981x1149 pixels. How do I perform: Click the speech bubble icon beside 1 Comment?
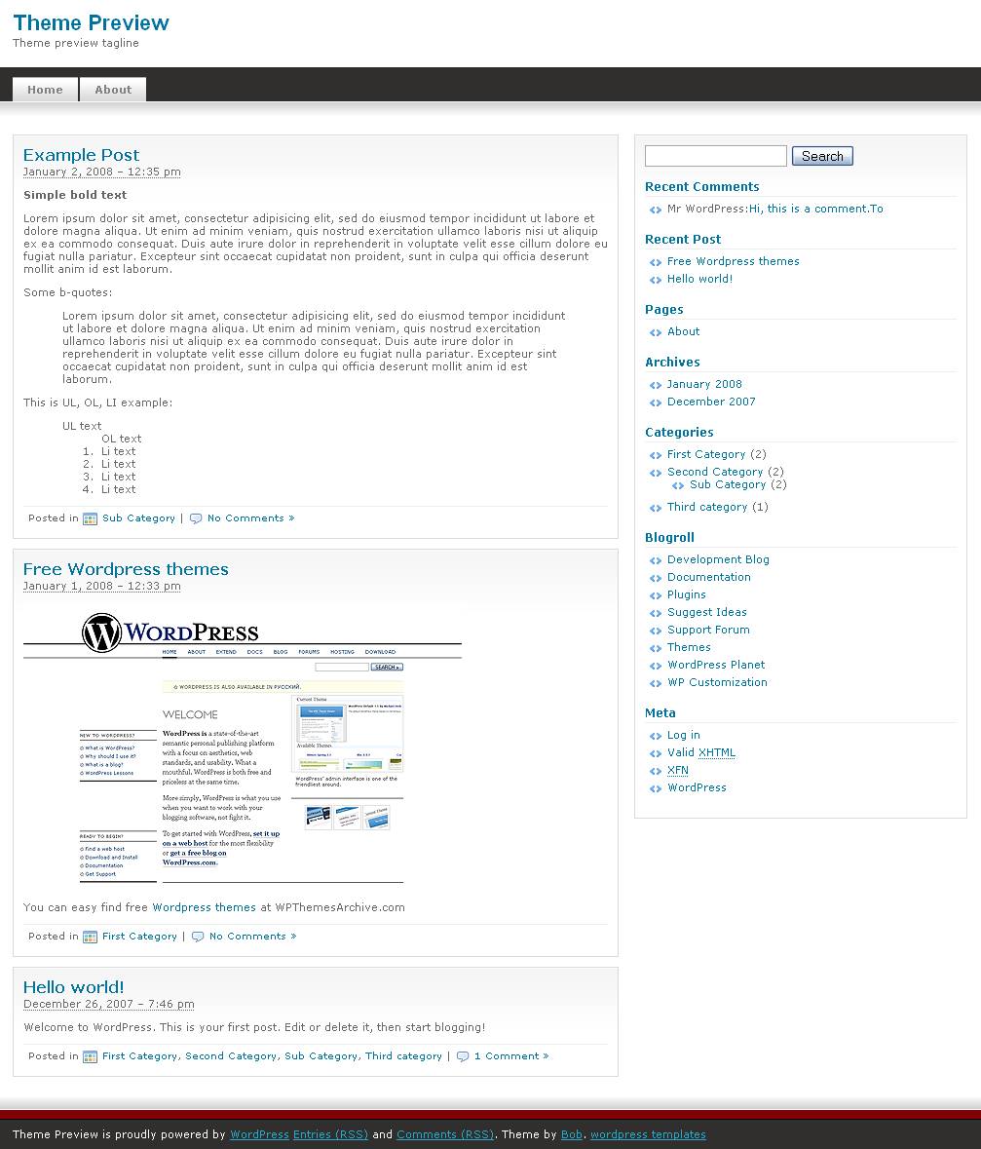(463, 1056)
